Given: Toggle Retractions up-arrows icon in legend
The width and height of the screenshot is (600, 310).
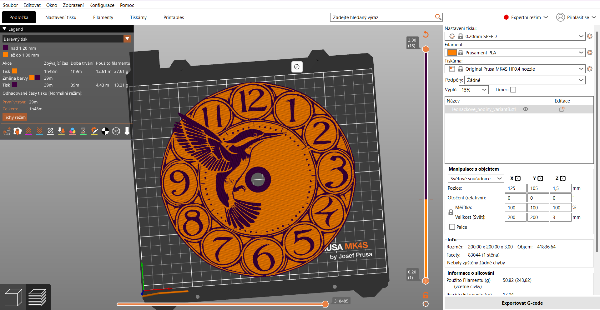Looking at the screenshot, I should (28, 131).
